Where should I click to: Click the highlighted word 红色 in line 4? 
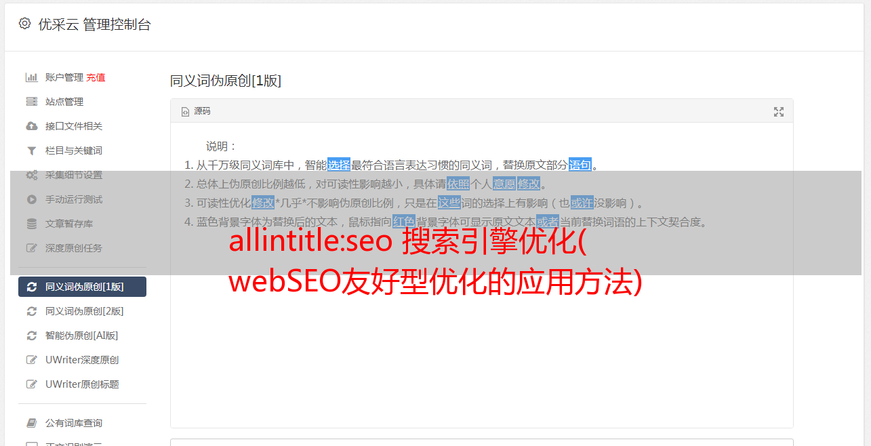(x=404, y=222)
